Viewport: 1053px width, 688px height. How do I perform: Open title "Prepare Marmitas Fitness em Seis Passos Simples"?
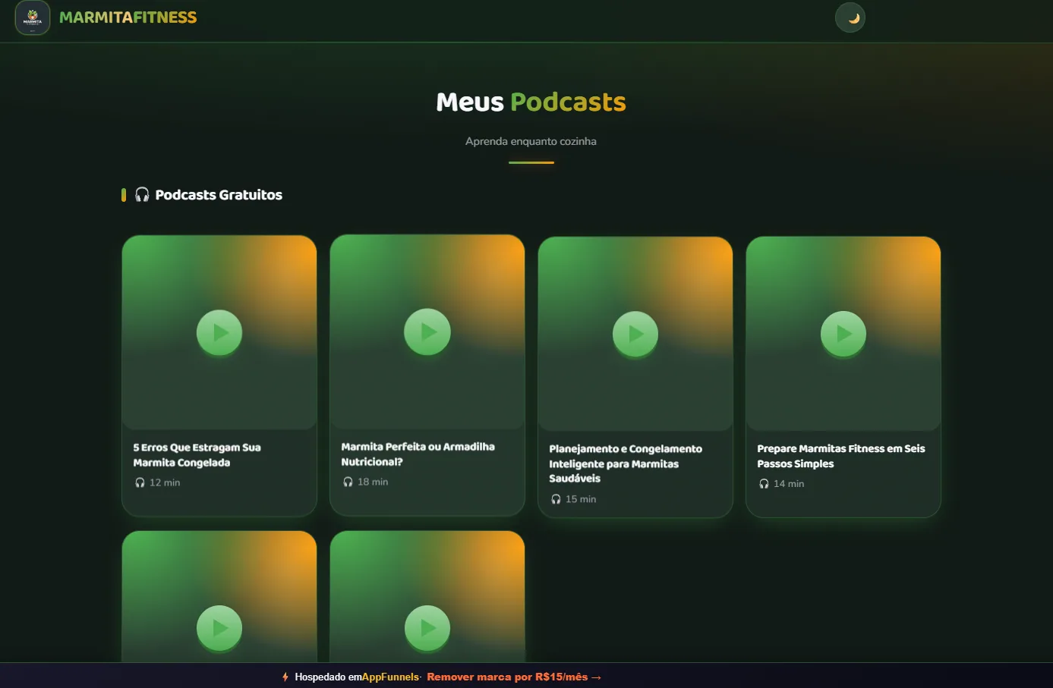(841, 456)
